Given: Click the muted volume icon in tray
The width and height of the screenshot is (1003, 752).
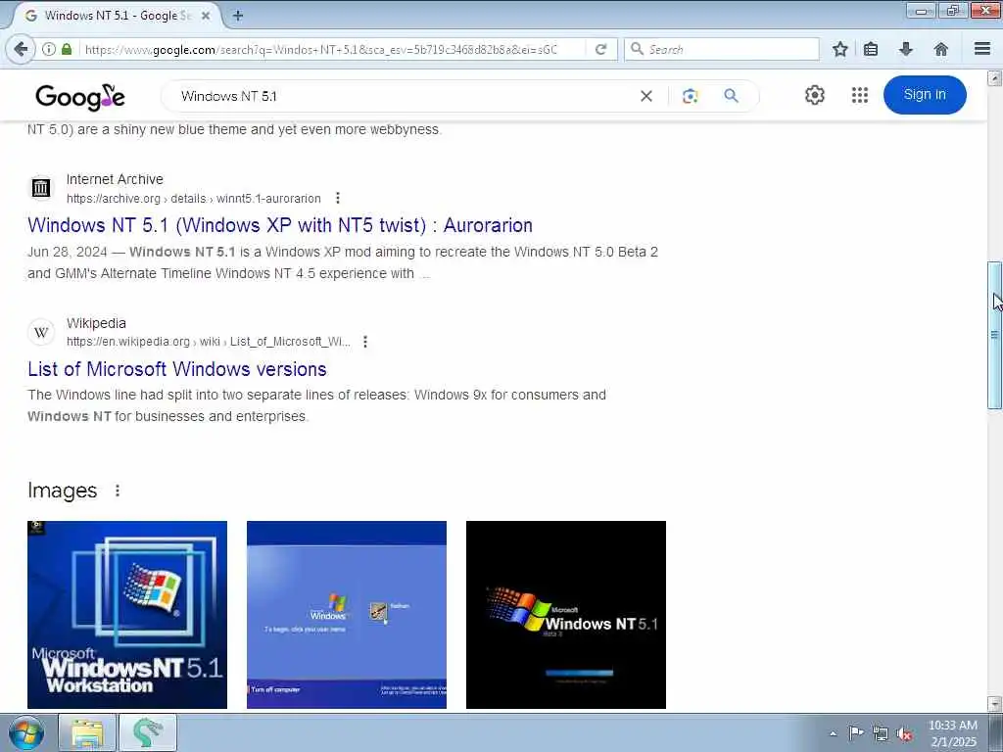Looking at the screenshot, I should point(904,733).
